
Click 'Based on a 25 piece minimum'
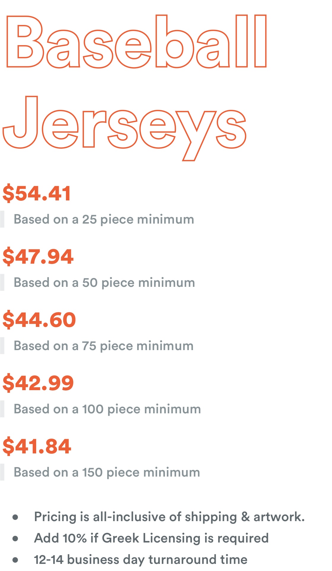(x=104, y=219)
